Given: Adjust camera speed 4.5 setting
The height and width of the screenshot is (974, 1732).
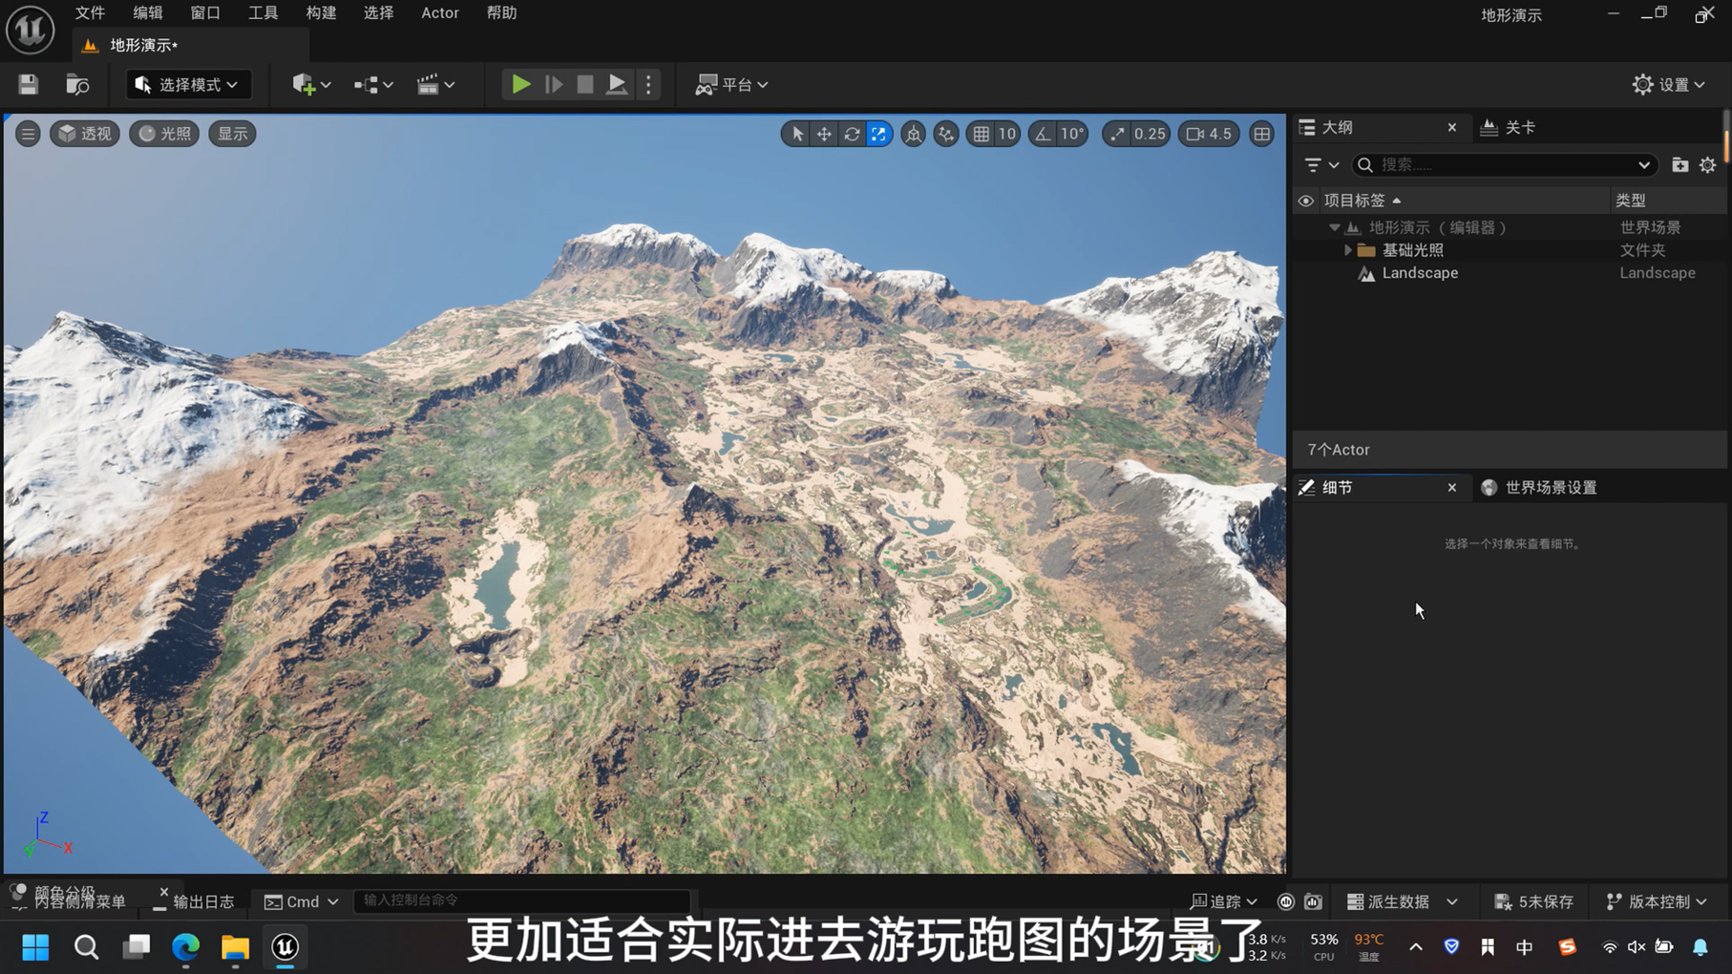Looking at the screenshot, I should (x=1209, y=134).
